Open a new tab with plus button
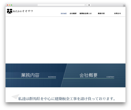131x110 pixels. (x=124, y=6)
